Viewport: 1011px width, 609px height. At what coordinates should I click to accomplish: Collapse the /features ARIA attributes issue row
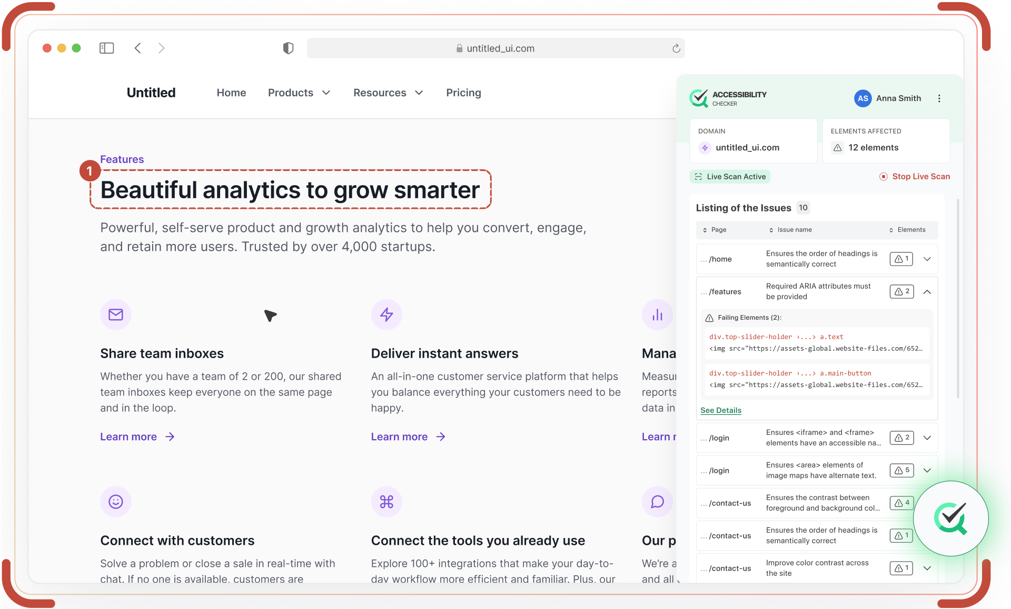click(928, 291)
